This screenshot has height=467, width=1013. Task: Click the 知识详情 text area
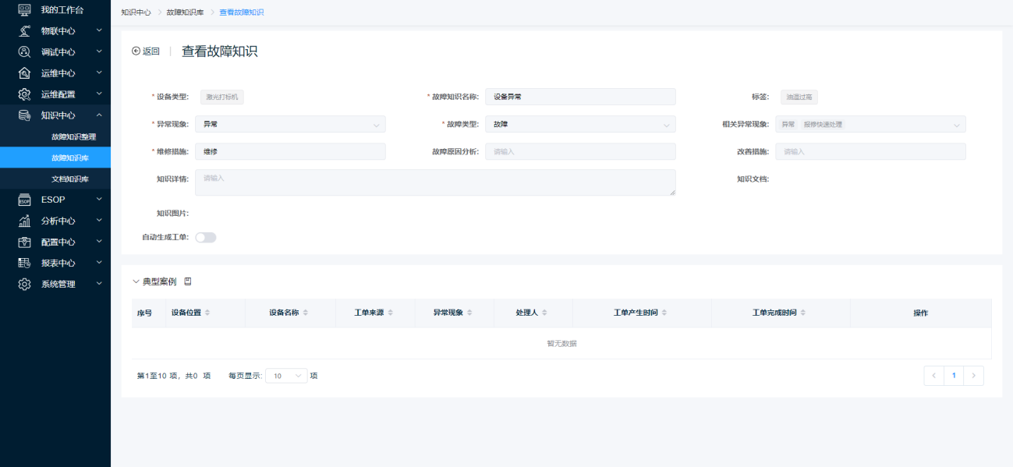click(434, 182)
